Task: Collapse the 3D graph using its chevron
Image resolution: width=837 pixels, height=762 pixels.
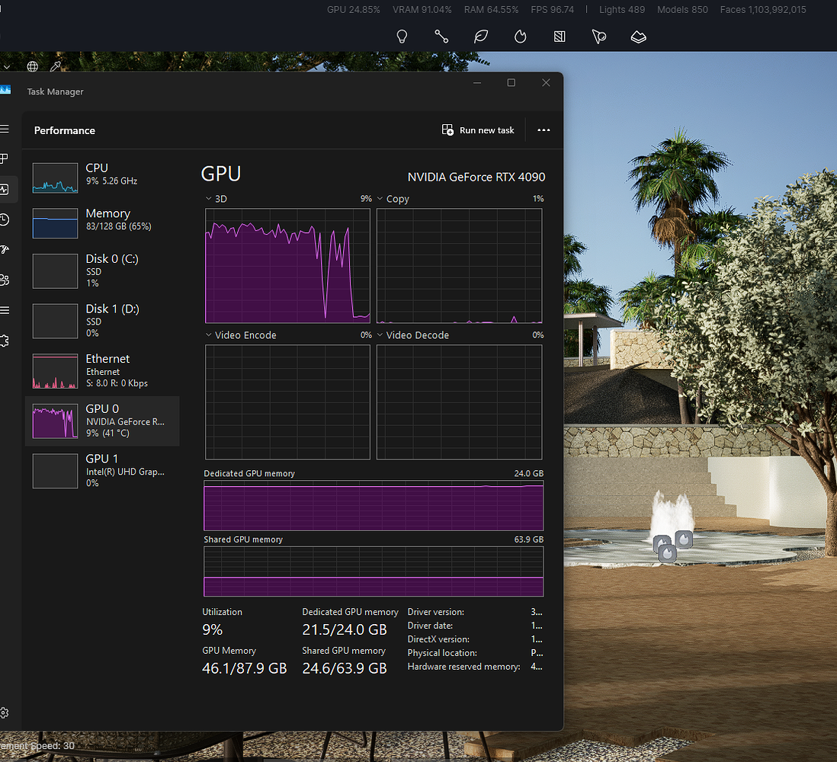Action: coord(207,198)
